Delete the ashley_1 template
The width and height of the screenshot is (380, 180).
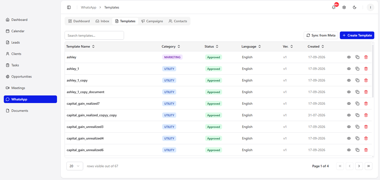click(x=366, y=69)
